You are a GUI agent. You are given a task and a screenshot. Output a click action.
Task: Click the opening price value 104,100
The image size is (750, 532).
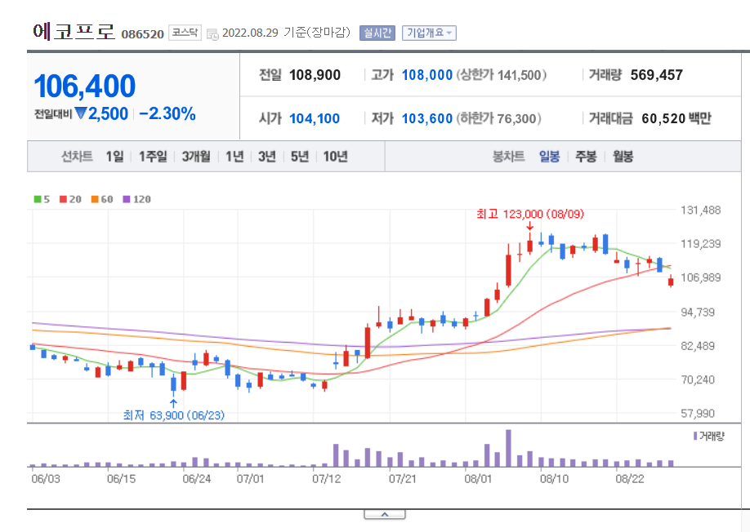coord(315,118)
